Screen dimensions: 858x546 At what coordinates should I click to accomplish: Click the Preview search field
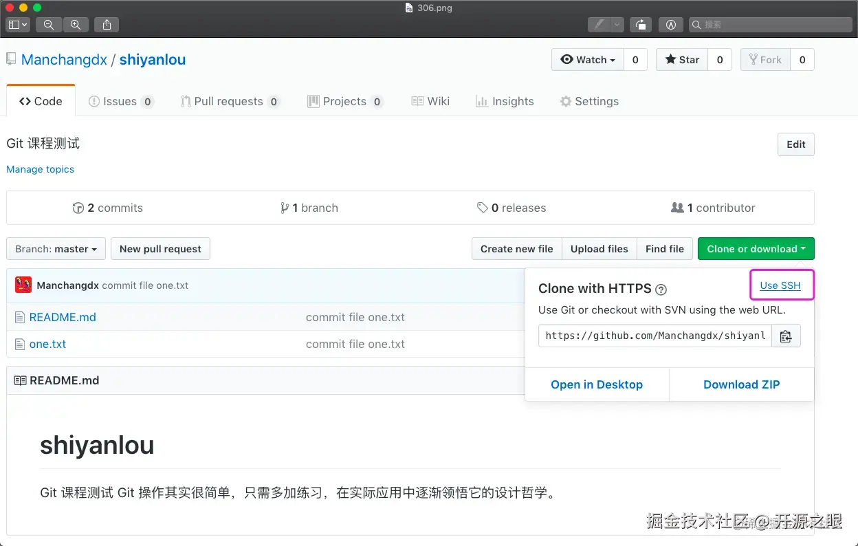click(770, 25)
